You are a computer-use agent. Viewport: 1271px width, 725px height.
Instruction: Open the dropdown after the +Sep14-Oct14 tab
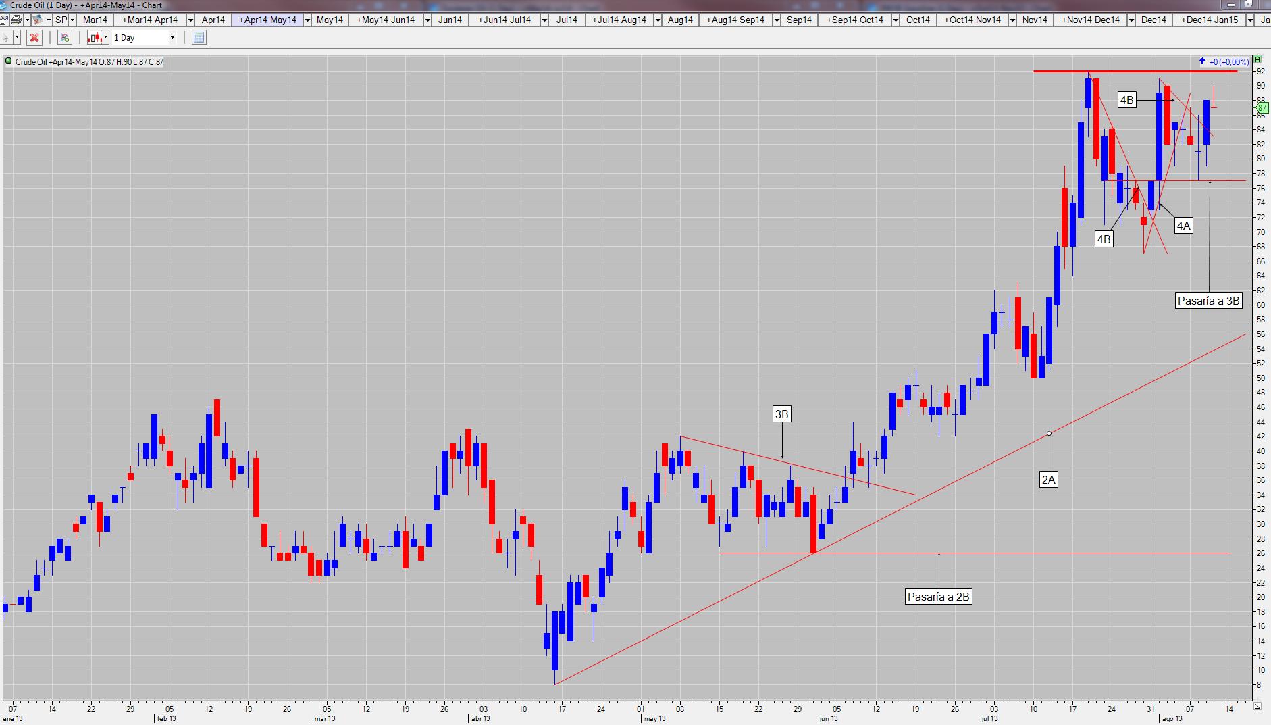pos(896,20)
